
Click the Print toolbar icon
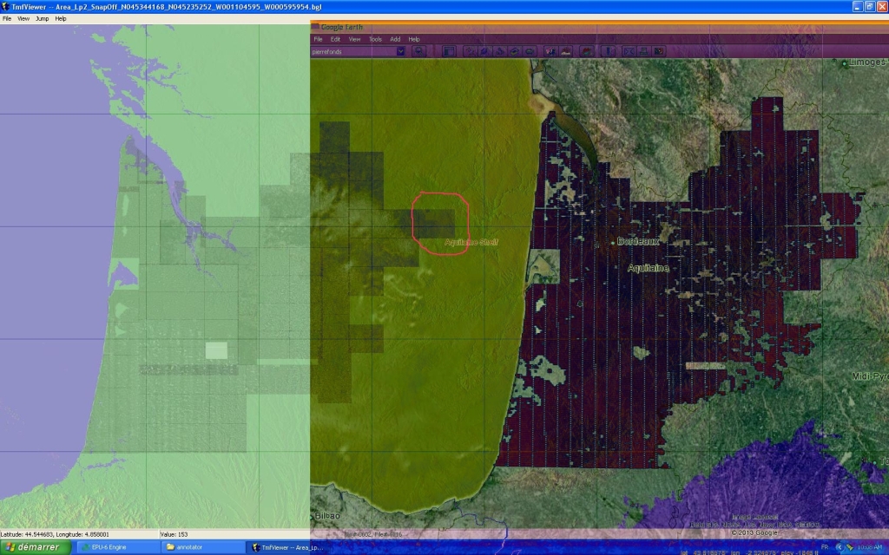643,51
